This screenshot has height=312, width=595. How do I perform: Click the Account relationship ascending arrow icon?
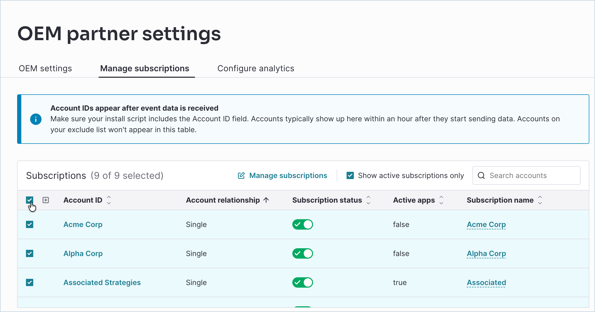266,200
